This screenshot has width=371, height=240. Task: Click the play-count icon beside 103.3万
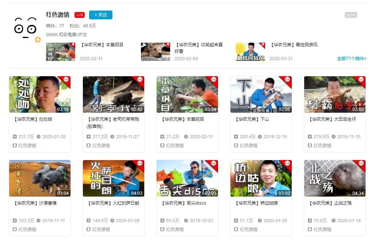(x=15, y=221)
